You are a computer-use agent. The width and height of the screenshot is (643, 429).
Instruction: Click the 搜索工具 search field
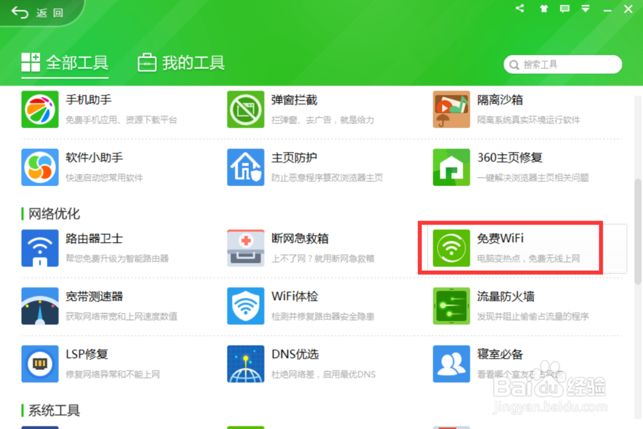(x=563, y=64)
